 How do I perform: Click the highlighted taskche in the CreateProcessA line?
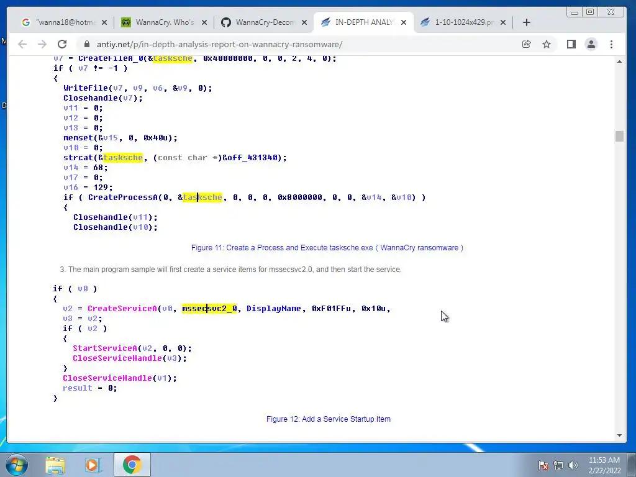202,198
